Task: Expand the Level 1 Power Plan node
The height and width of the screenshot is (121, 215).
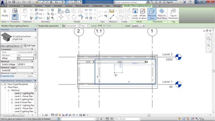Action: click(12, 103)
